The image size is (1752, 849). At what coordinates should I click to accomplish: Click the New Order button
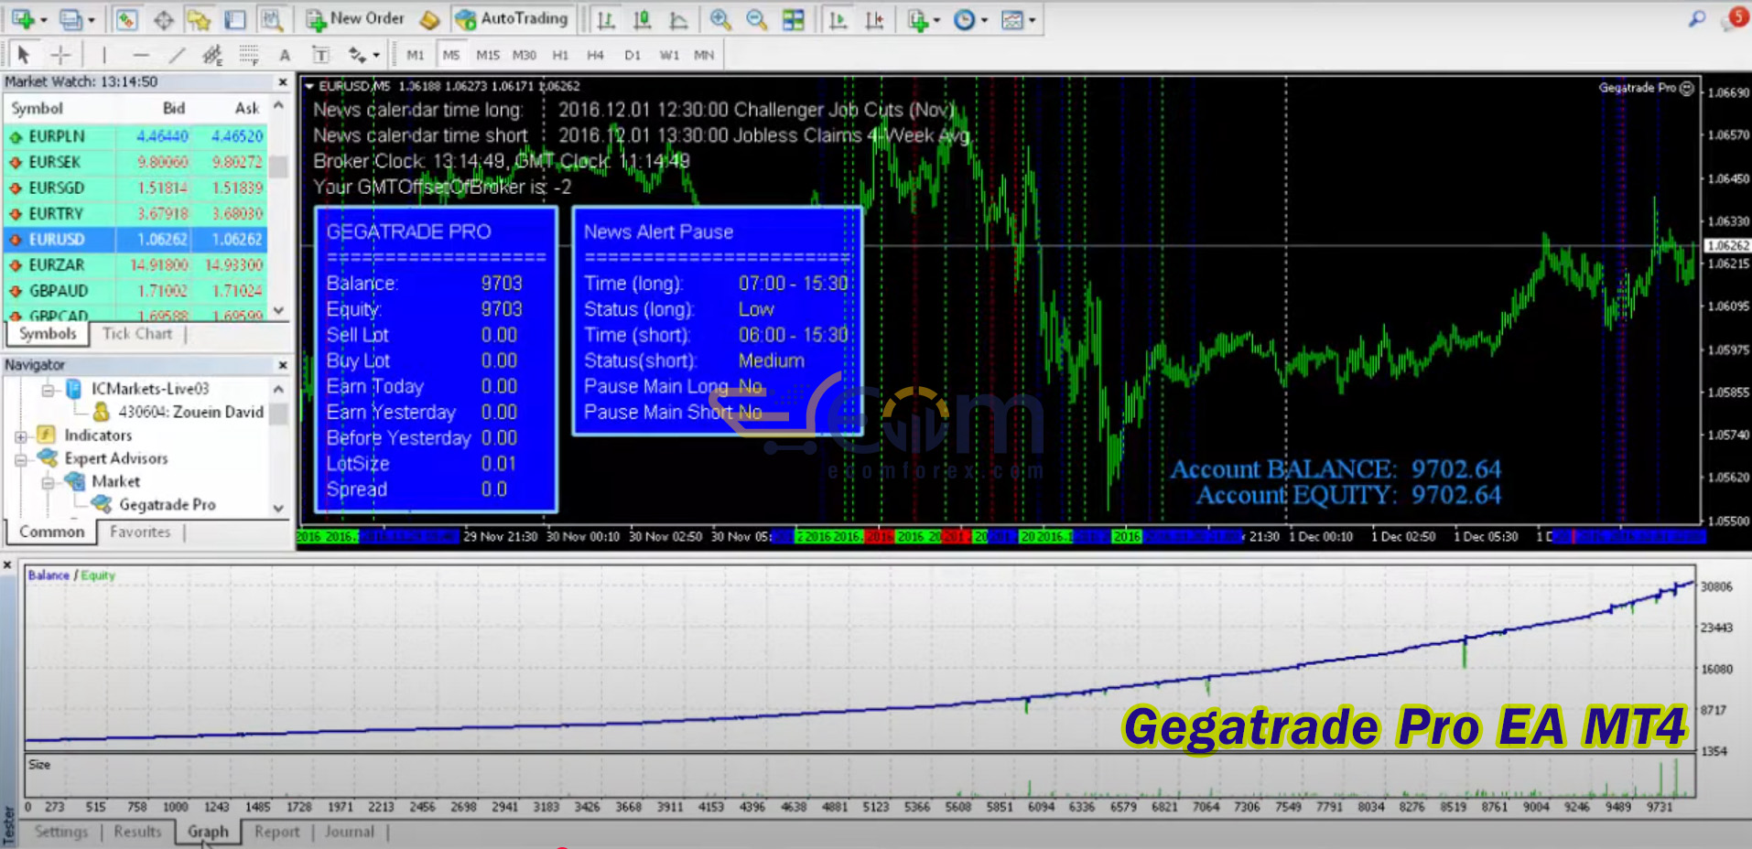355,19
